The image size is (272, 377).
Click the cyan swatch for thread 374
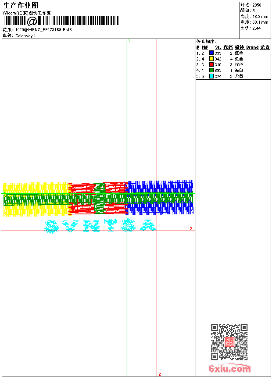(211, 76)
